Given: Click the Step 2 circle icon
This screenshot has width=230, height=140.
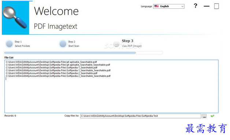Looking at the screenshot, I should (63, 44).
